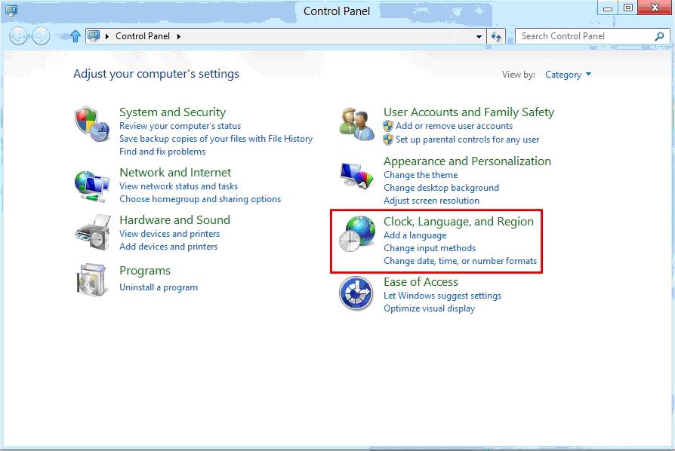
Task: Open the Programs category heading
Action: pyautogui.click(x=145, y=271)
